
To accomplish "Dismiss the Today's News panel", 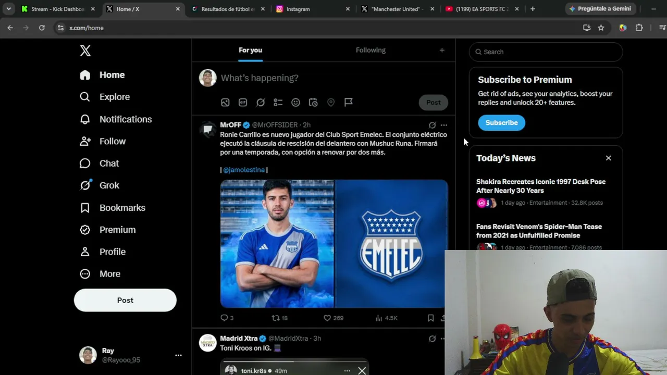I will point(608,158).
